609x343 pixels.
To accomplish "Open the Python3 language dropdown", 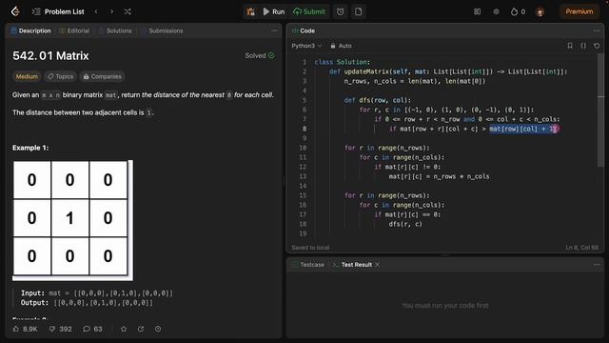I will [x=306, y=46].
